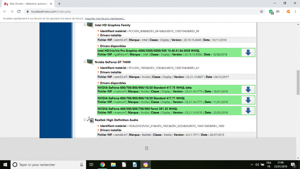Click the NVIDIA GeForce 417.71 WHQL driver title

[x=141, y=98]
